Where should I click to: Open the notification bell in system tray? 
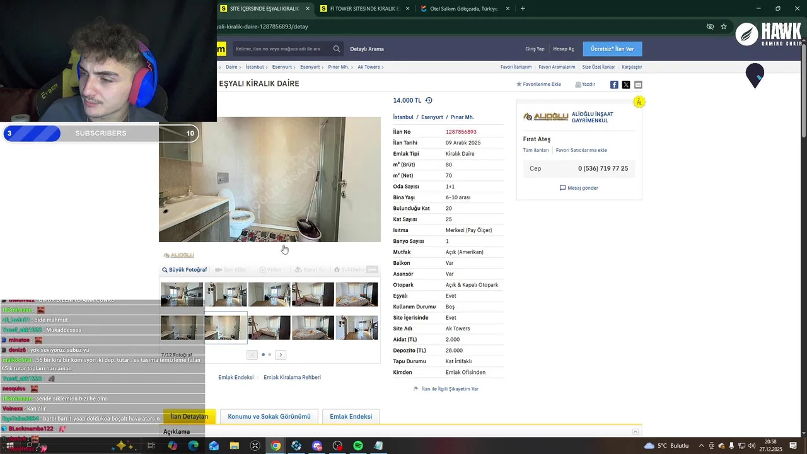(793, 446)
